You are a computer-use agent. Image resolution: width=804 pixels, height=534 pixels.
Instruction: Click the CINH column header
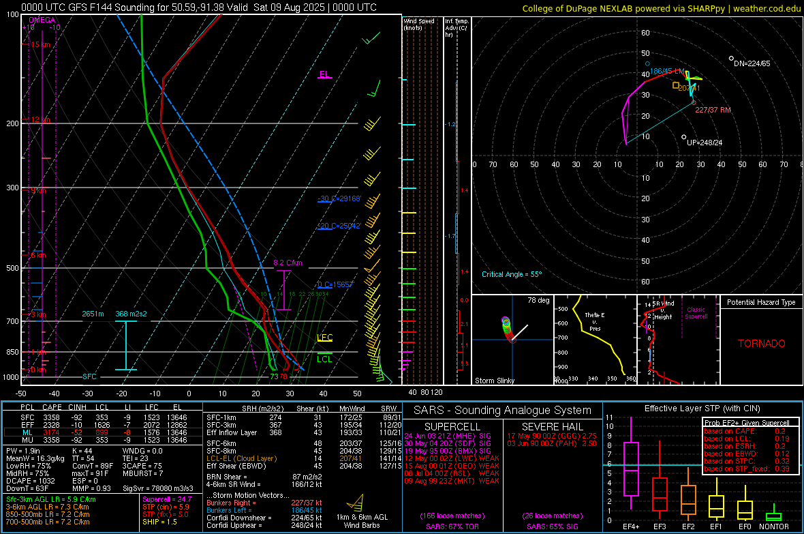click(77, 407)
